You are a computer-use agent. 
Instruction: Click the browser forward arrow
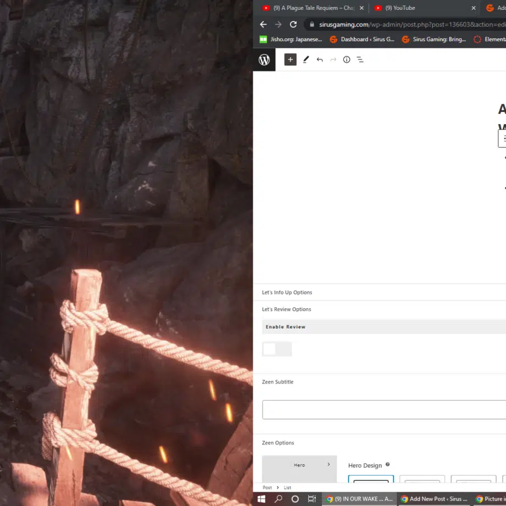(278, 24)
